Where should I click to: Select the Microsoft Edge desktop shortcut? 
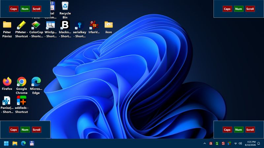(36, 86)
